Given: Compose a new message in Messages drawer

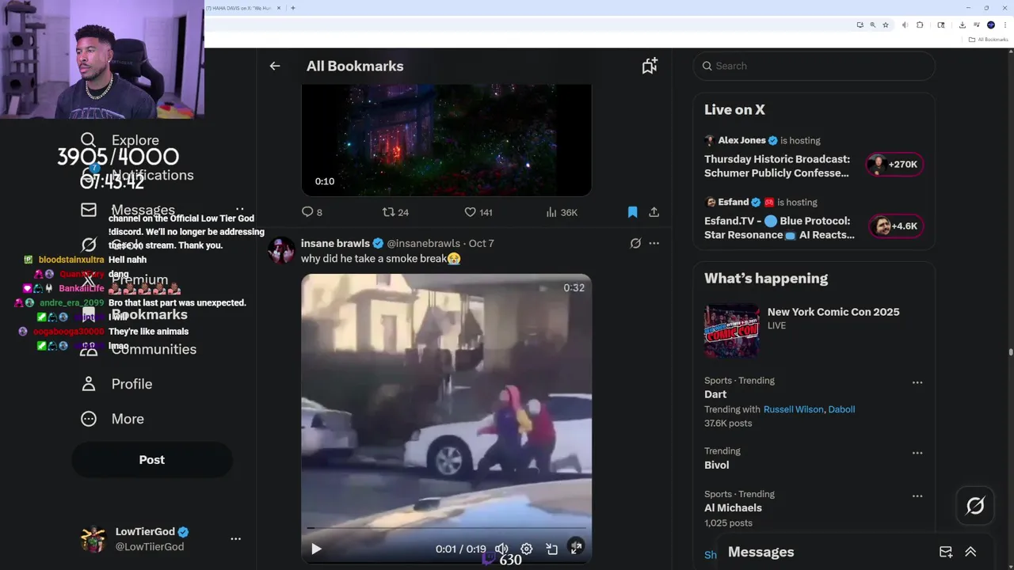Looking at the screenshot, I should [946, 552].
